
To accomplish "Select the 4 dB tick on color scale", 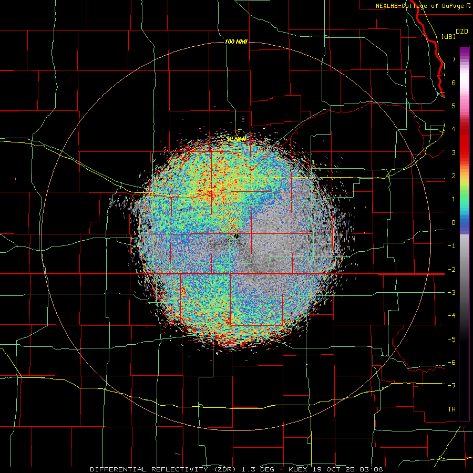I will (x=454, y=129).
